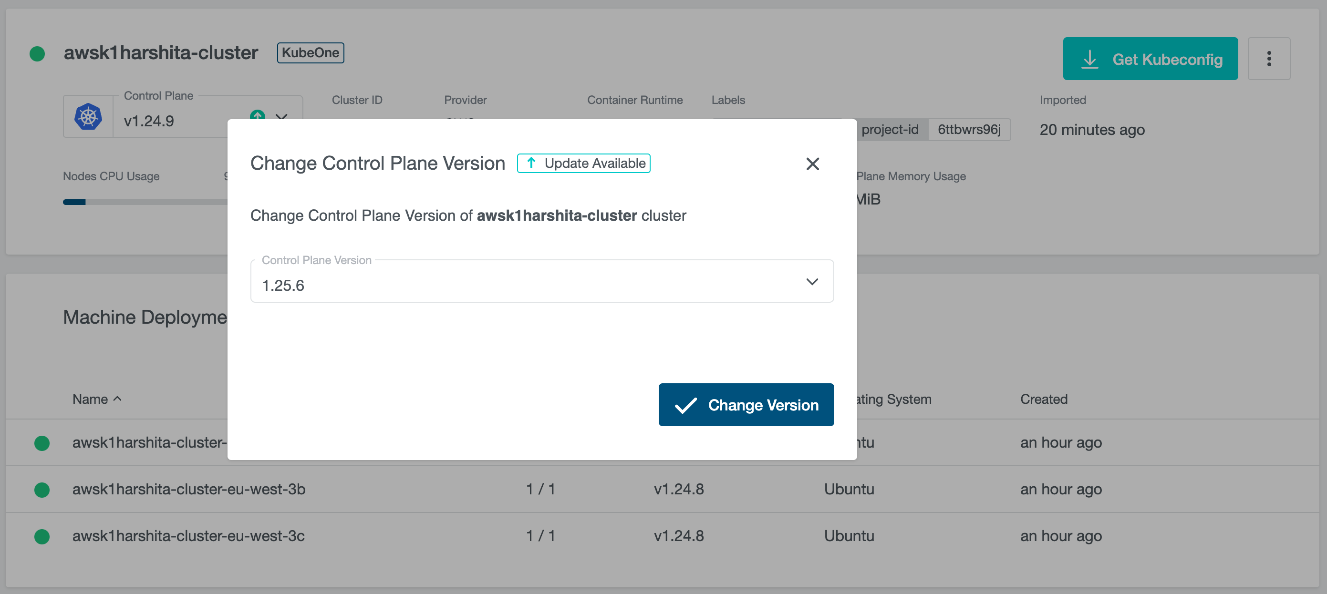Open the Control Plane Version dropdown

pyautogui.click(x=541, y=282)
